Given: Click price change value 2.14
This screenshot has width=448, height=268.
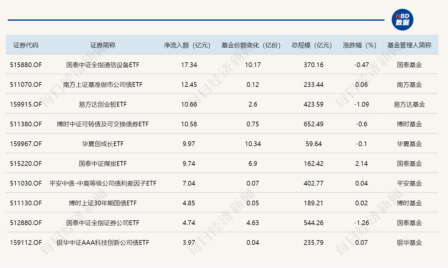Looking at the screenshot, I should point(362,164).
